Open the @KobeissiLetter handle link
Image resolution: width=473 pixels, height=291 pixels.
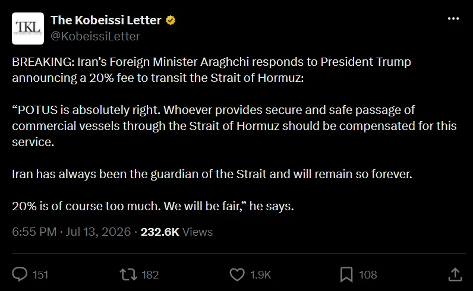click(95, 36)
